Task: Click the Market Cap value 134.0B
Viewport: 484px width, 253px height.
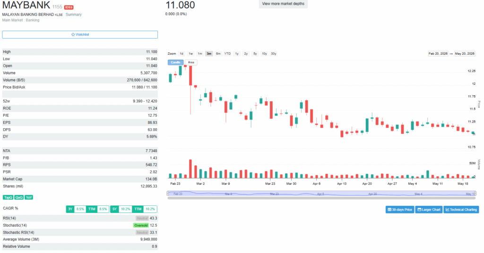Action: (x=151, y=179)
